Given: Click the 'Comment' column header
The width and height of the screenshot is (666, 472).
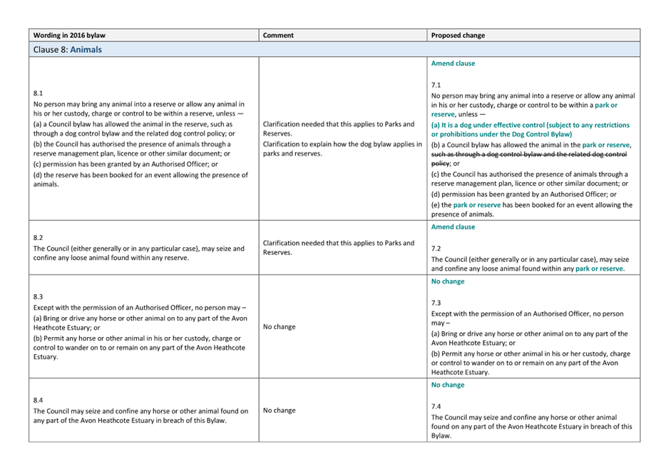Looking at the screenshot, I should coord(277,35).
